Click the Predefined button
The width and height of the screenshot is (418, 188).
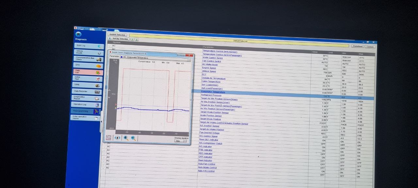point(357,46)
